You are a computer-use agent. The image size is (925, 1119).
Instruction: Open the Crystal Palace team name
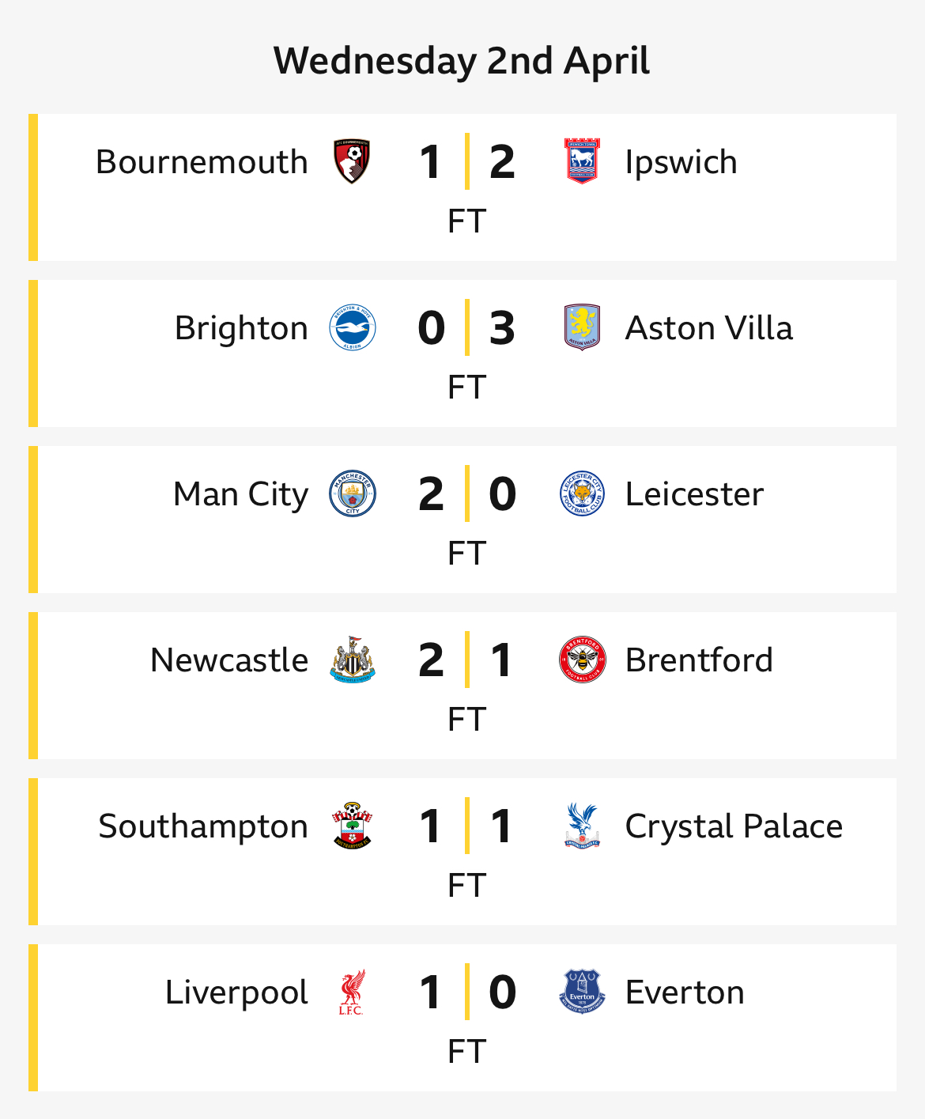(x=734, y=827)
